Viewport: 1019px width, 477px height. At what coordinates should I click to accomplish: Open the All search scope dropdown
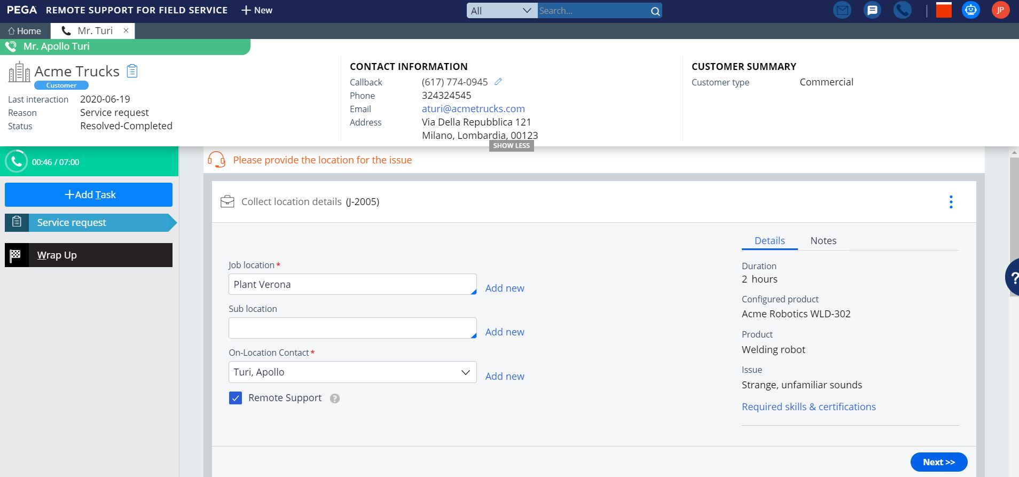(x=501, y=11)
